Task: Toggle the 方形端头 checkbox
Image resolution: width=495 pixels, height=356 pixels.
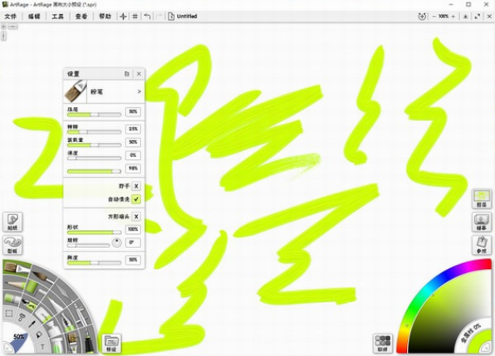Action: [x=136, y=217]
